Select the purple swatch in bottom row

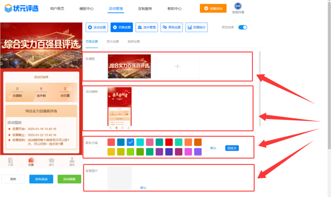[159, 152]
